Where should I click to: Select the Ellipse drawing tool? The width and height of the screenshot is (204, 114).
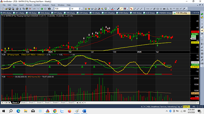161,9
